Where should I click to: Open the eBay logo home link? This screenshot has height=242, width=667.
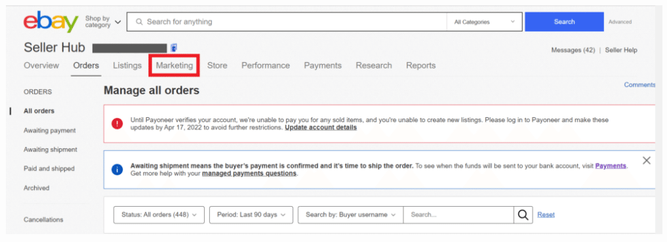tap(51, 22)
